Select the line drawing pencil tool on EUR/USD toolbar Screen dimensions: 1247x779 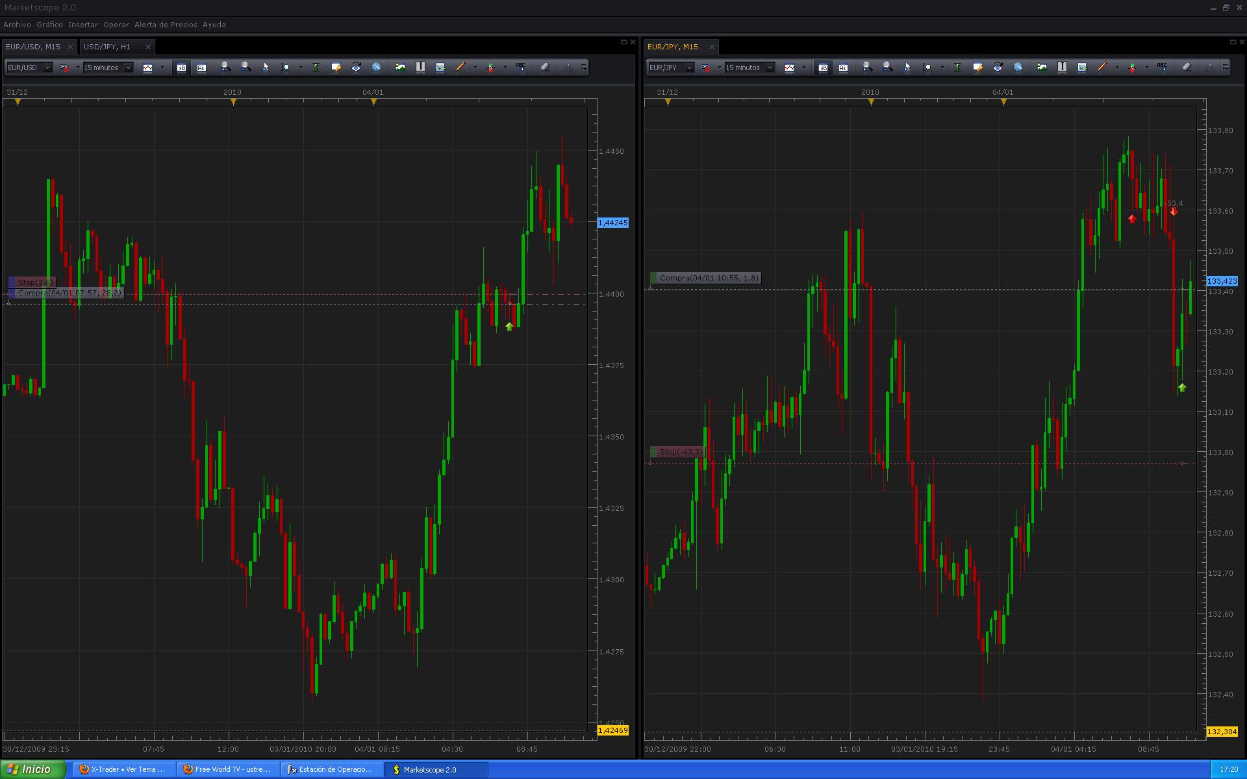point(460,67)
